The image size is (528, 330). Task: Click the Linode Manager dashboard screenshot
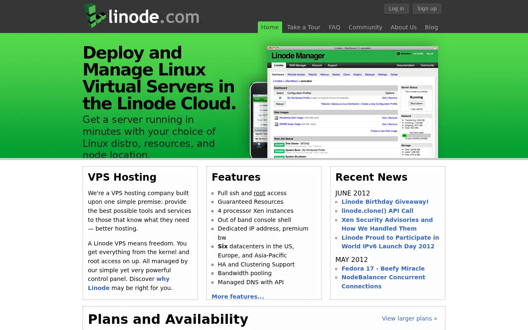(353, 102)
